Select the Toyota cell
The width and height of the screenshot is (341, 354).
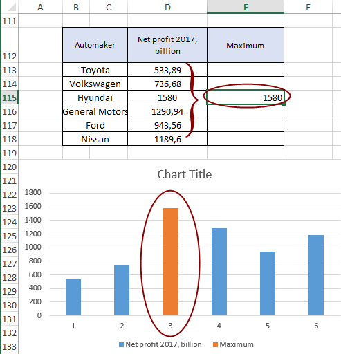pyautogui.click(x=95, y=70)
